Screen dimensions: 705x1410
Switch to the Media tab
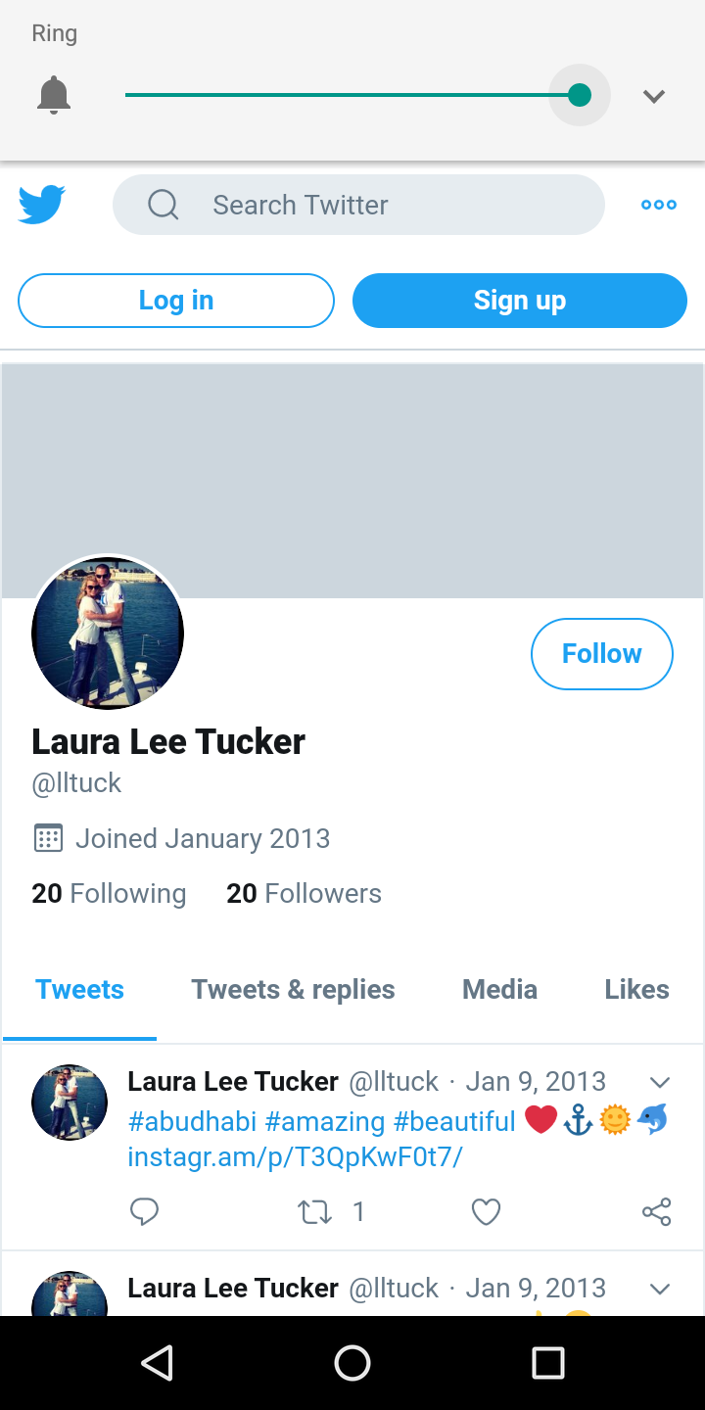(499, 989)
